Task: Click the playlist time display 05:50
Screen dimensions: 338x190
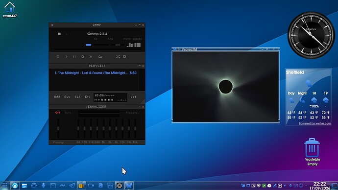Action: [104, 95]
